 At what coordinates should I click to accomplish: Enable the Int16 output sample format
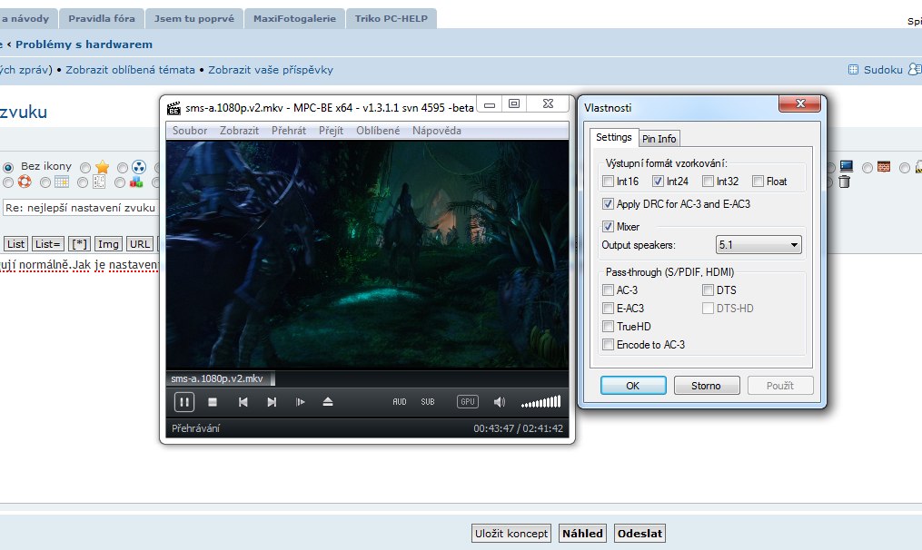(608, 182)
